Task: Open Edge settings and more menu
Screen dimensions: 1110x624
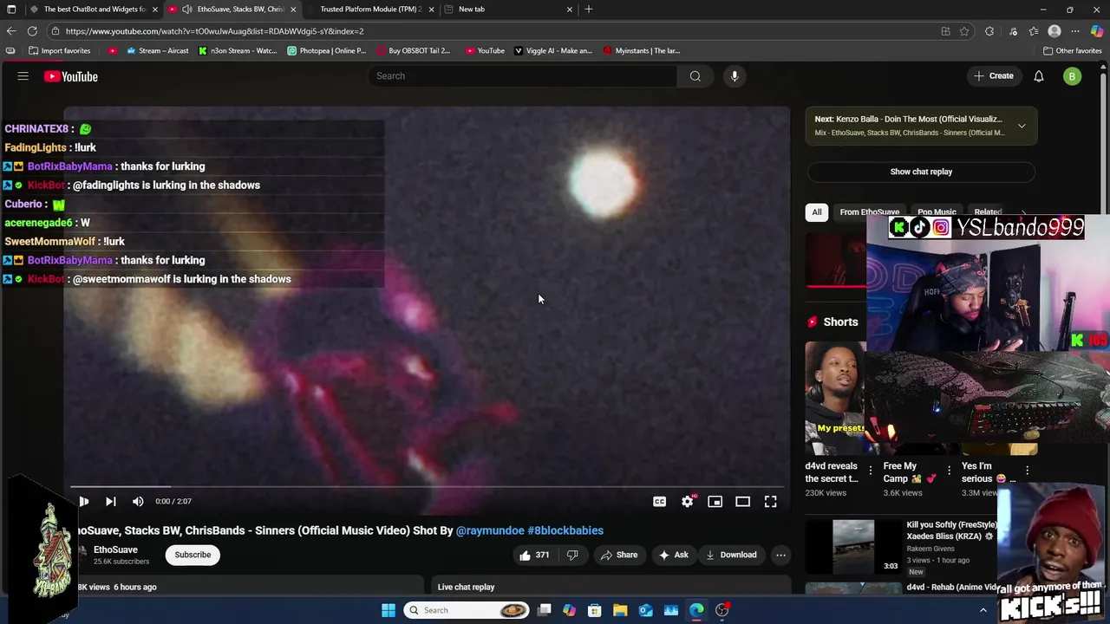Action: tap(1075, 31)
